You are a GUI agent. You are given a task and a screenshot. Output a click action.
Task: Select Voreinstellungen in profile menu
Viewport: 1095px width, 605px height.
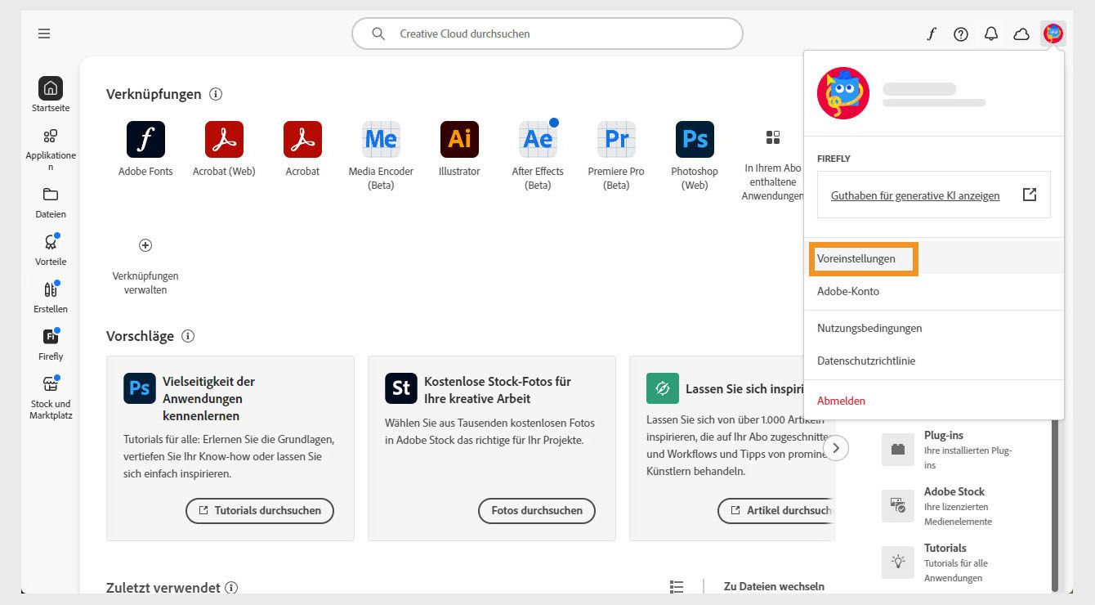click(x=934, y=258)
